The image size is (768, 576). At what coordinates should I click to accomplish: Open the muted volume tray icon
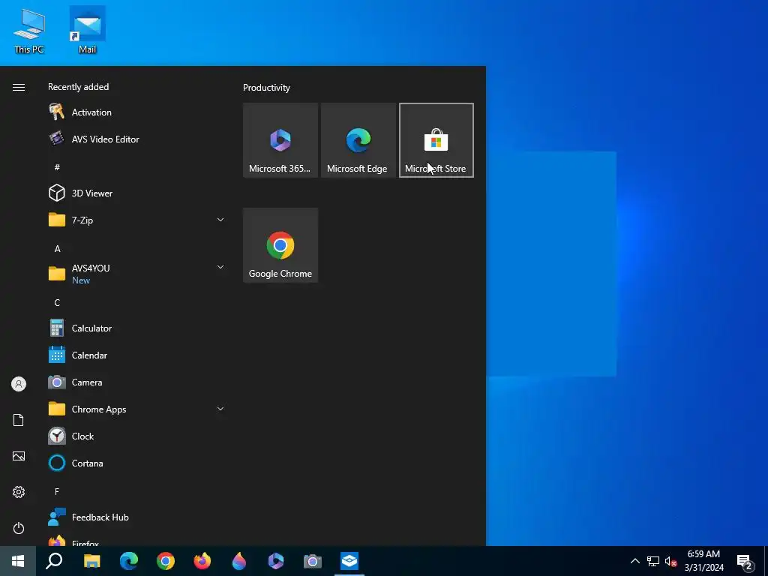click(670, 561)
